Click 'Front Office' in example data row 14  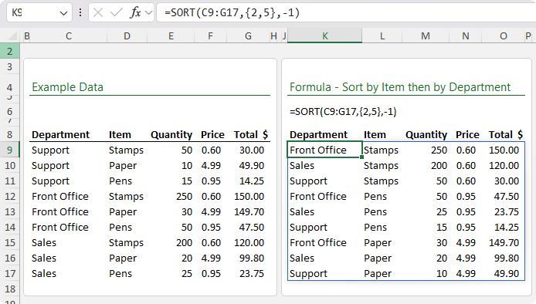pyautogui.click(x=60, y=227)
